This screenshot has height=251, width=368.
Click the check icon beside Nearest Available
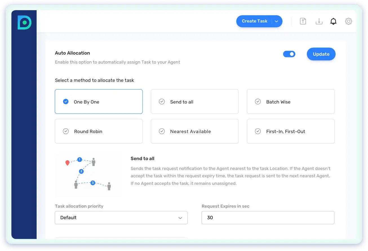tap(162, 131)
